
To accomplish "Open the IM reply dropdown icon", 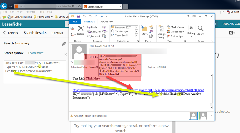I will pyautogui.click(x=105, y=32).
